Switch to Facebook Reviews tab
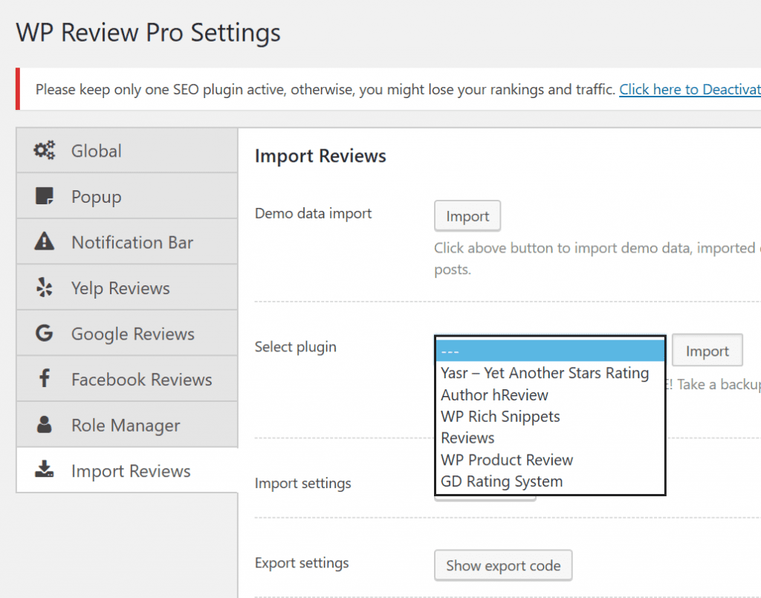The height and width of the screenshot is (598, 761). [127, 380]
